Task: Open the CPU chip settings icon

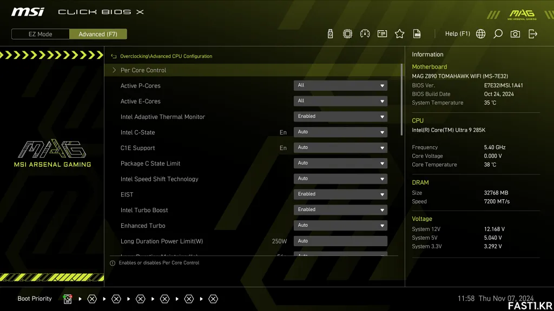Action: pos(348,34)
